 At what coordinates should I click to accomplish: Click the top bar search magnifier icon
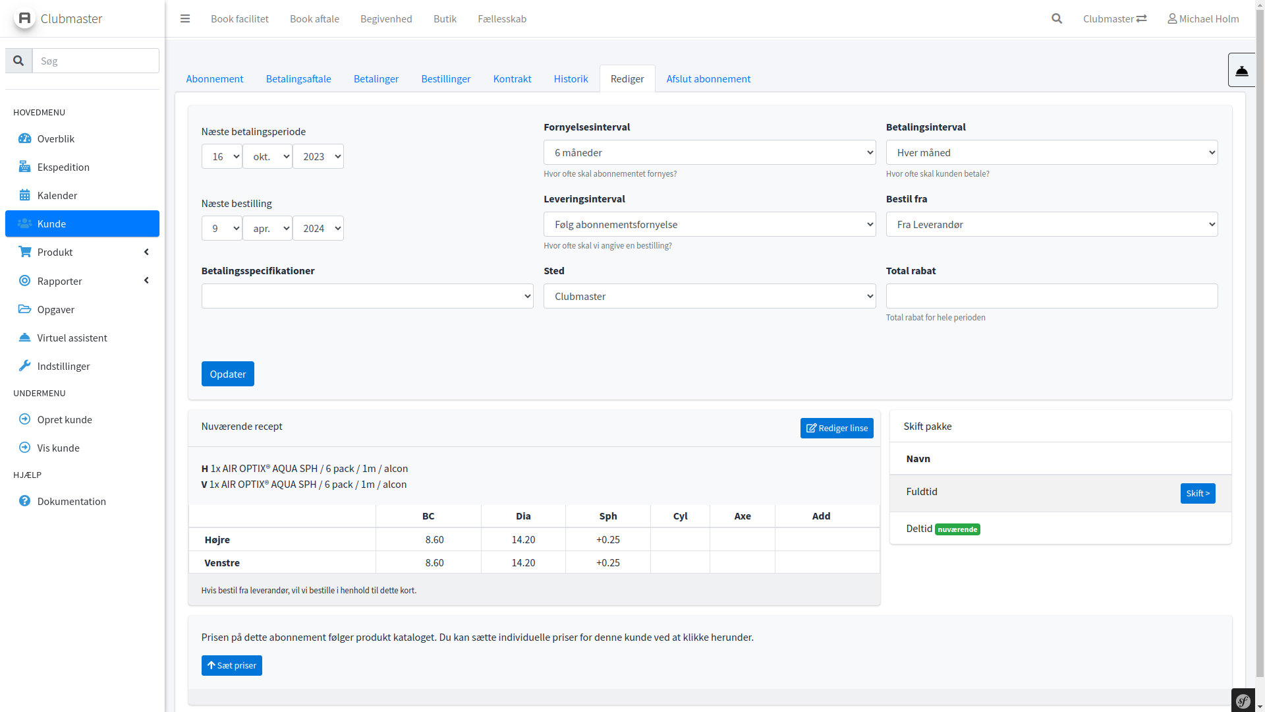1057,18
